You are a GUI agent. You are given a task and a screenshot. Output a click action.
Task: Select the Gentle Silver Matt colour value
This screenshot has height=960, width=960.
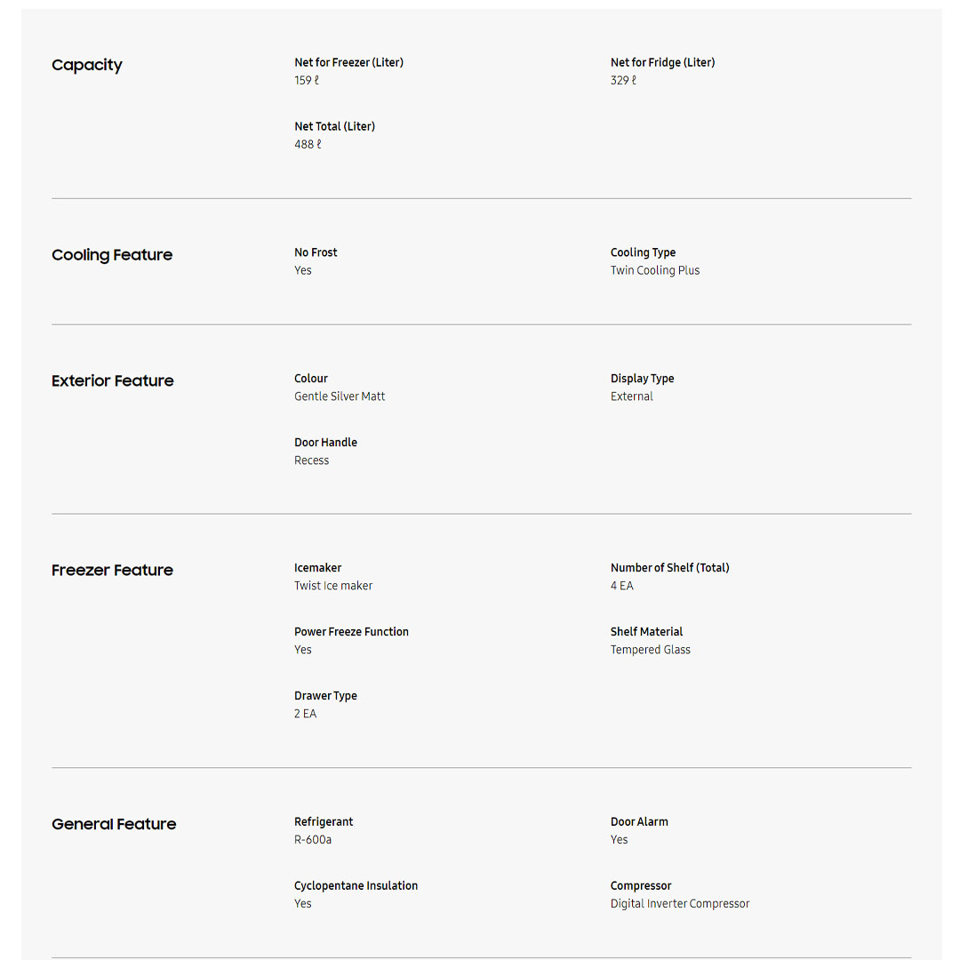340,396
